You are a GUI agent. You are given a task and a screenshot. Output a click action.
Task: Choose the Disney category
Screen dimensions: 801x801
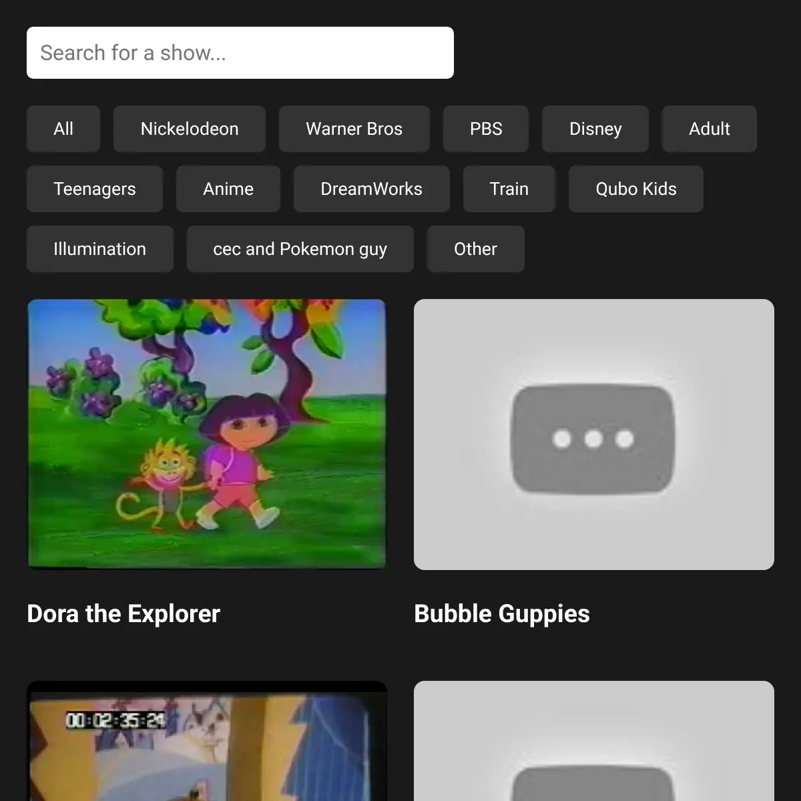595,129
